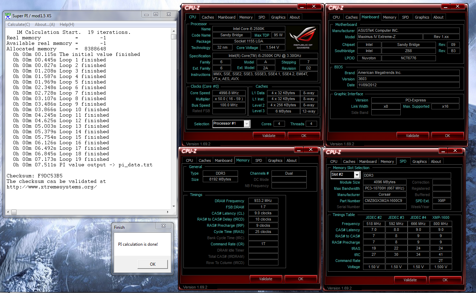The image size is (476, 293).
Task: Click Validate in the processor CPU-Z window
Action: [269, 136]
